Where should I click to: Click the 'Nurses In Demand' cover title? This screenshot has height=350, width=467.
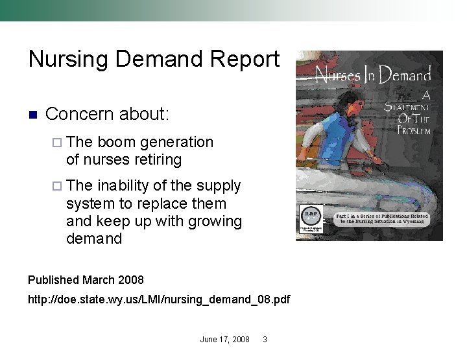tap(373, 75)
